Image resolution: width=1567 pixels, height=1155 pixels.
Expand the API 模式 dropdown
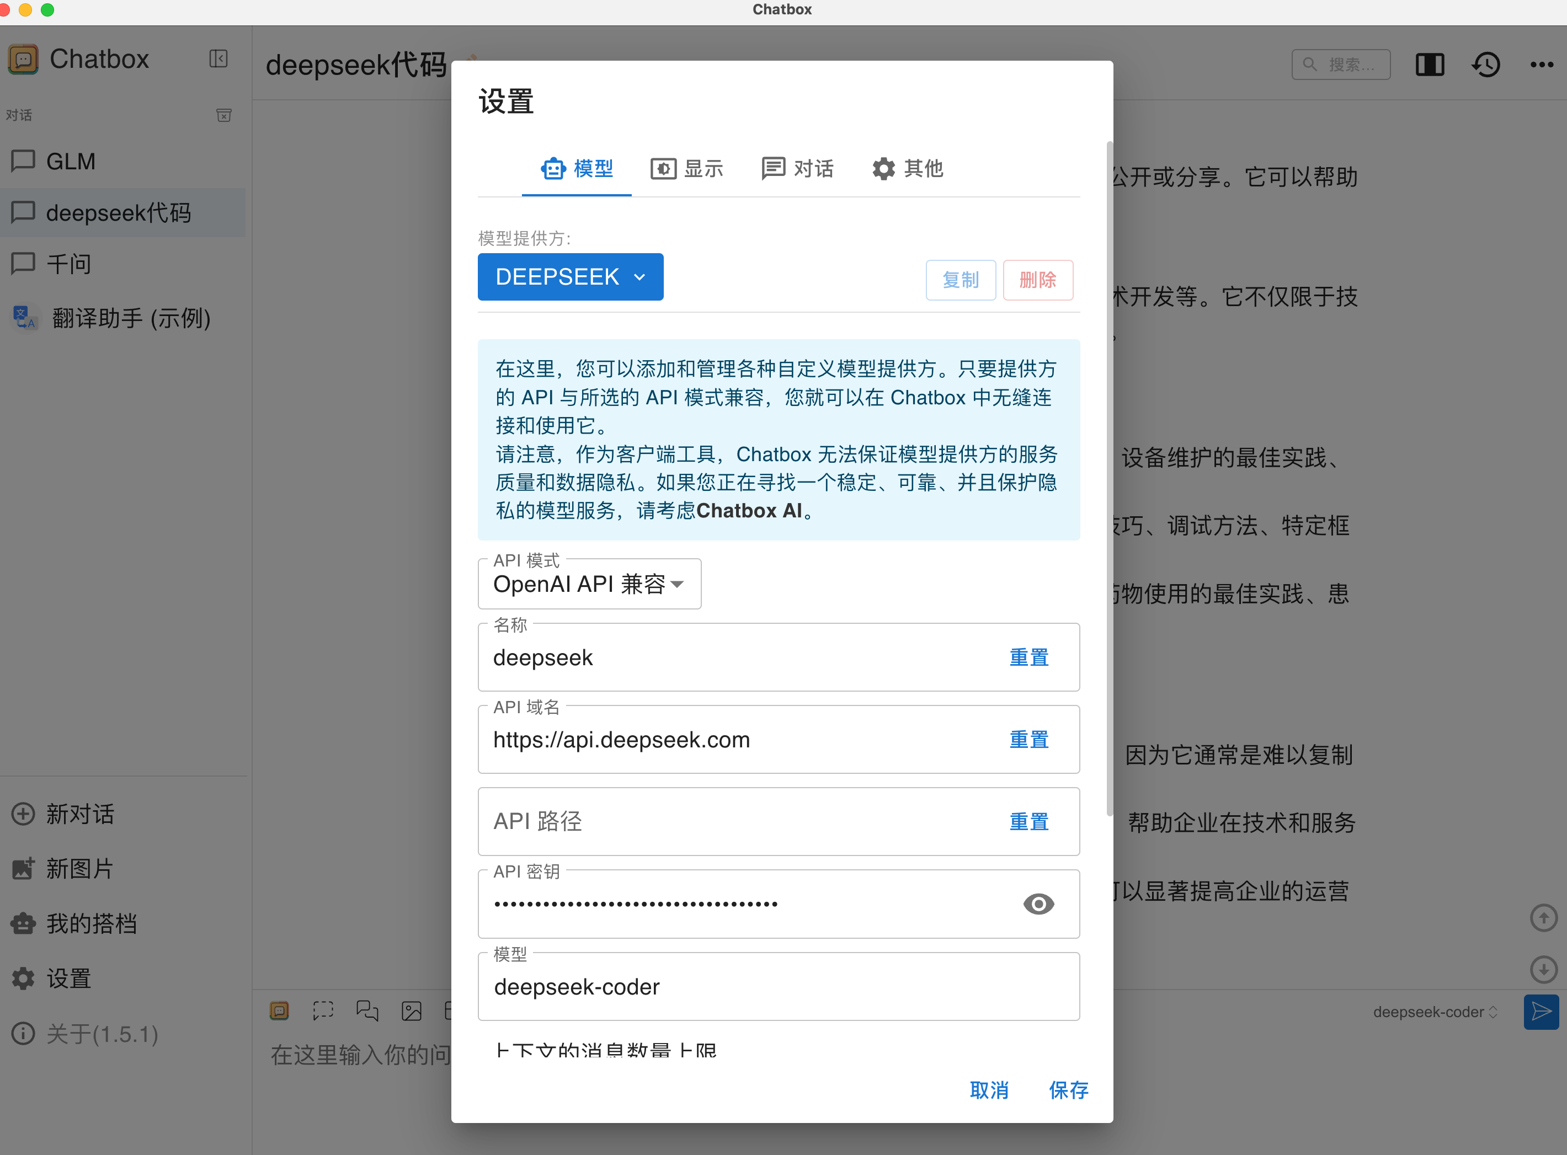589,584
